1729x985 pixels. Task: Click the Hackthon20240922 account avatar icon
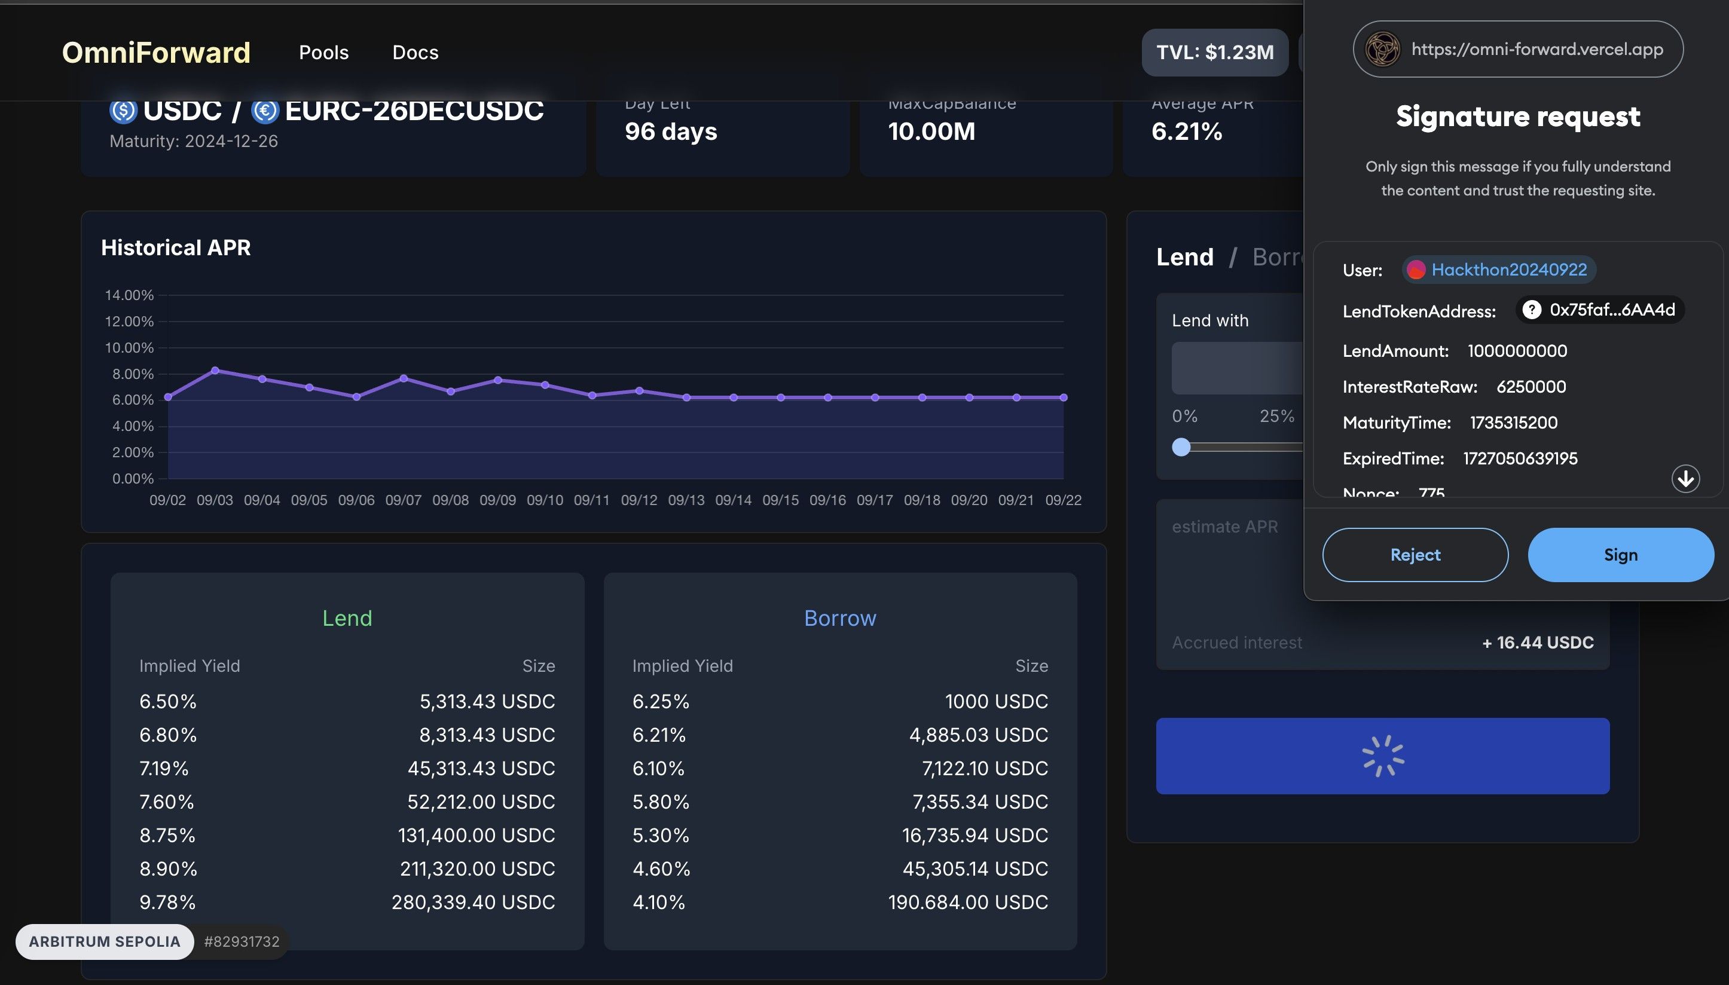1416,270
